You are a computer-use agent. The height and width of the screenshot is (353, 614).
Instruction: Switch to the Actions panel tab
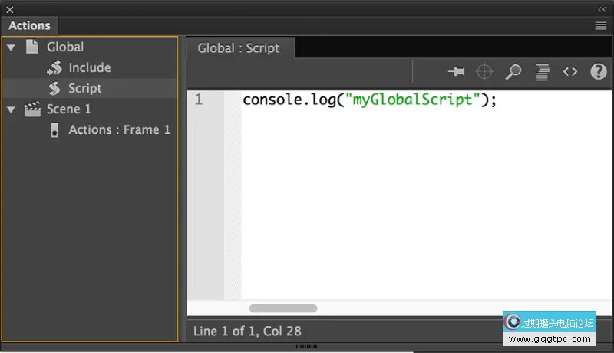29,25
